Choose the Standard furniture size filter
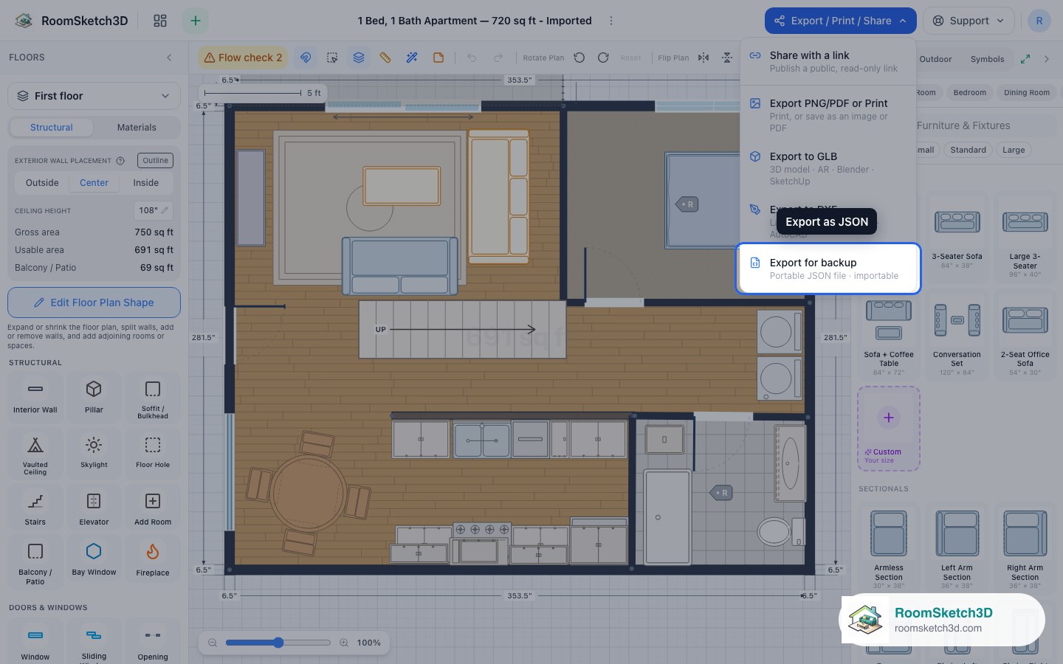This screenshot has width=1063, height=664. 968,150
